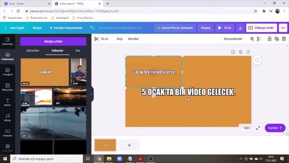The height and width of the screenshot is (163, 289).
Task: Switch to the Giriş - Canva browser tab
Action: [x=25, y=4]
